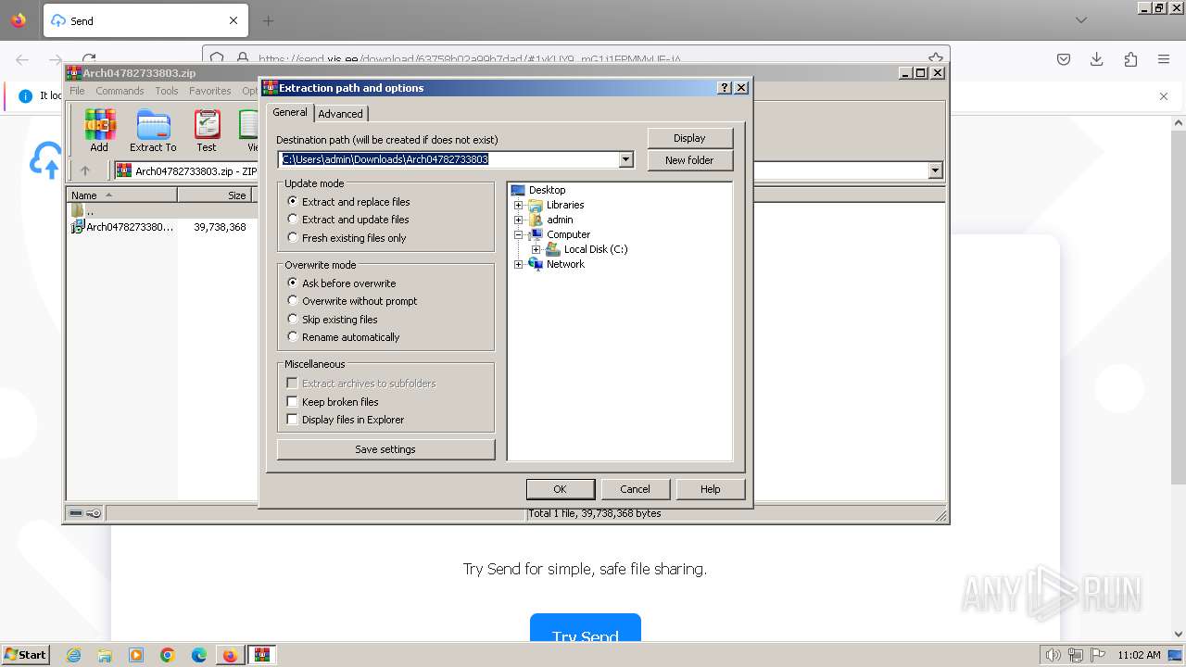This screenshot has height=667, width=1186.
Task: Open the Tools menu in WinRAR
Action: (x=167, y=91)
